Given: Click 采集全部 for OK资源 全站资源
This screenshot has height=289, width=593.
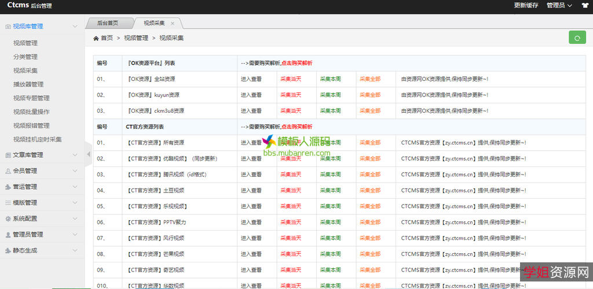Looking at the screenshot, I should 370,79.
